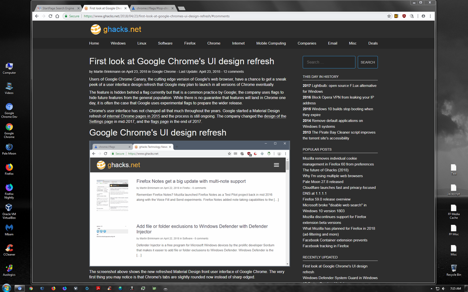Open the Windows Start button
This screenshot has width=468, height=292.
(x=7, y=288)
